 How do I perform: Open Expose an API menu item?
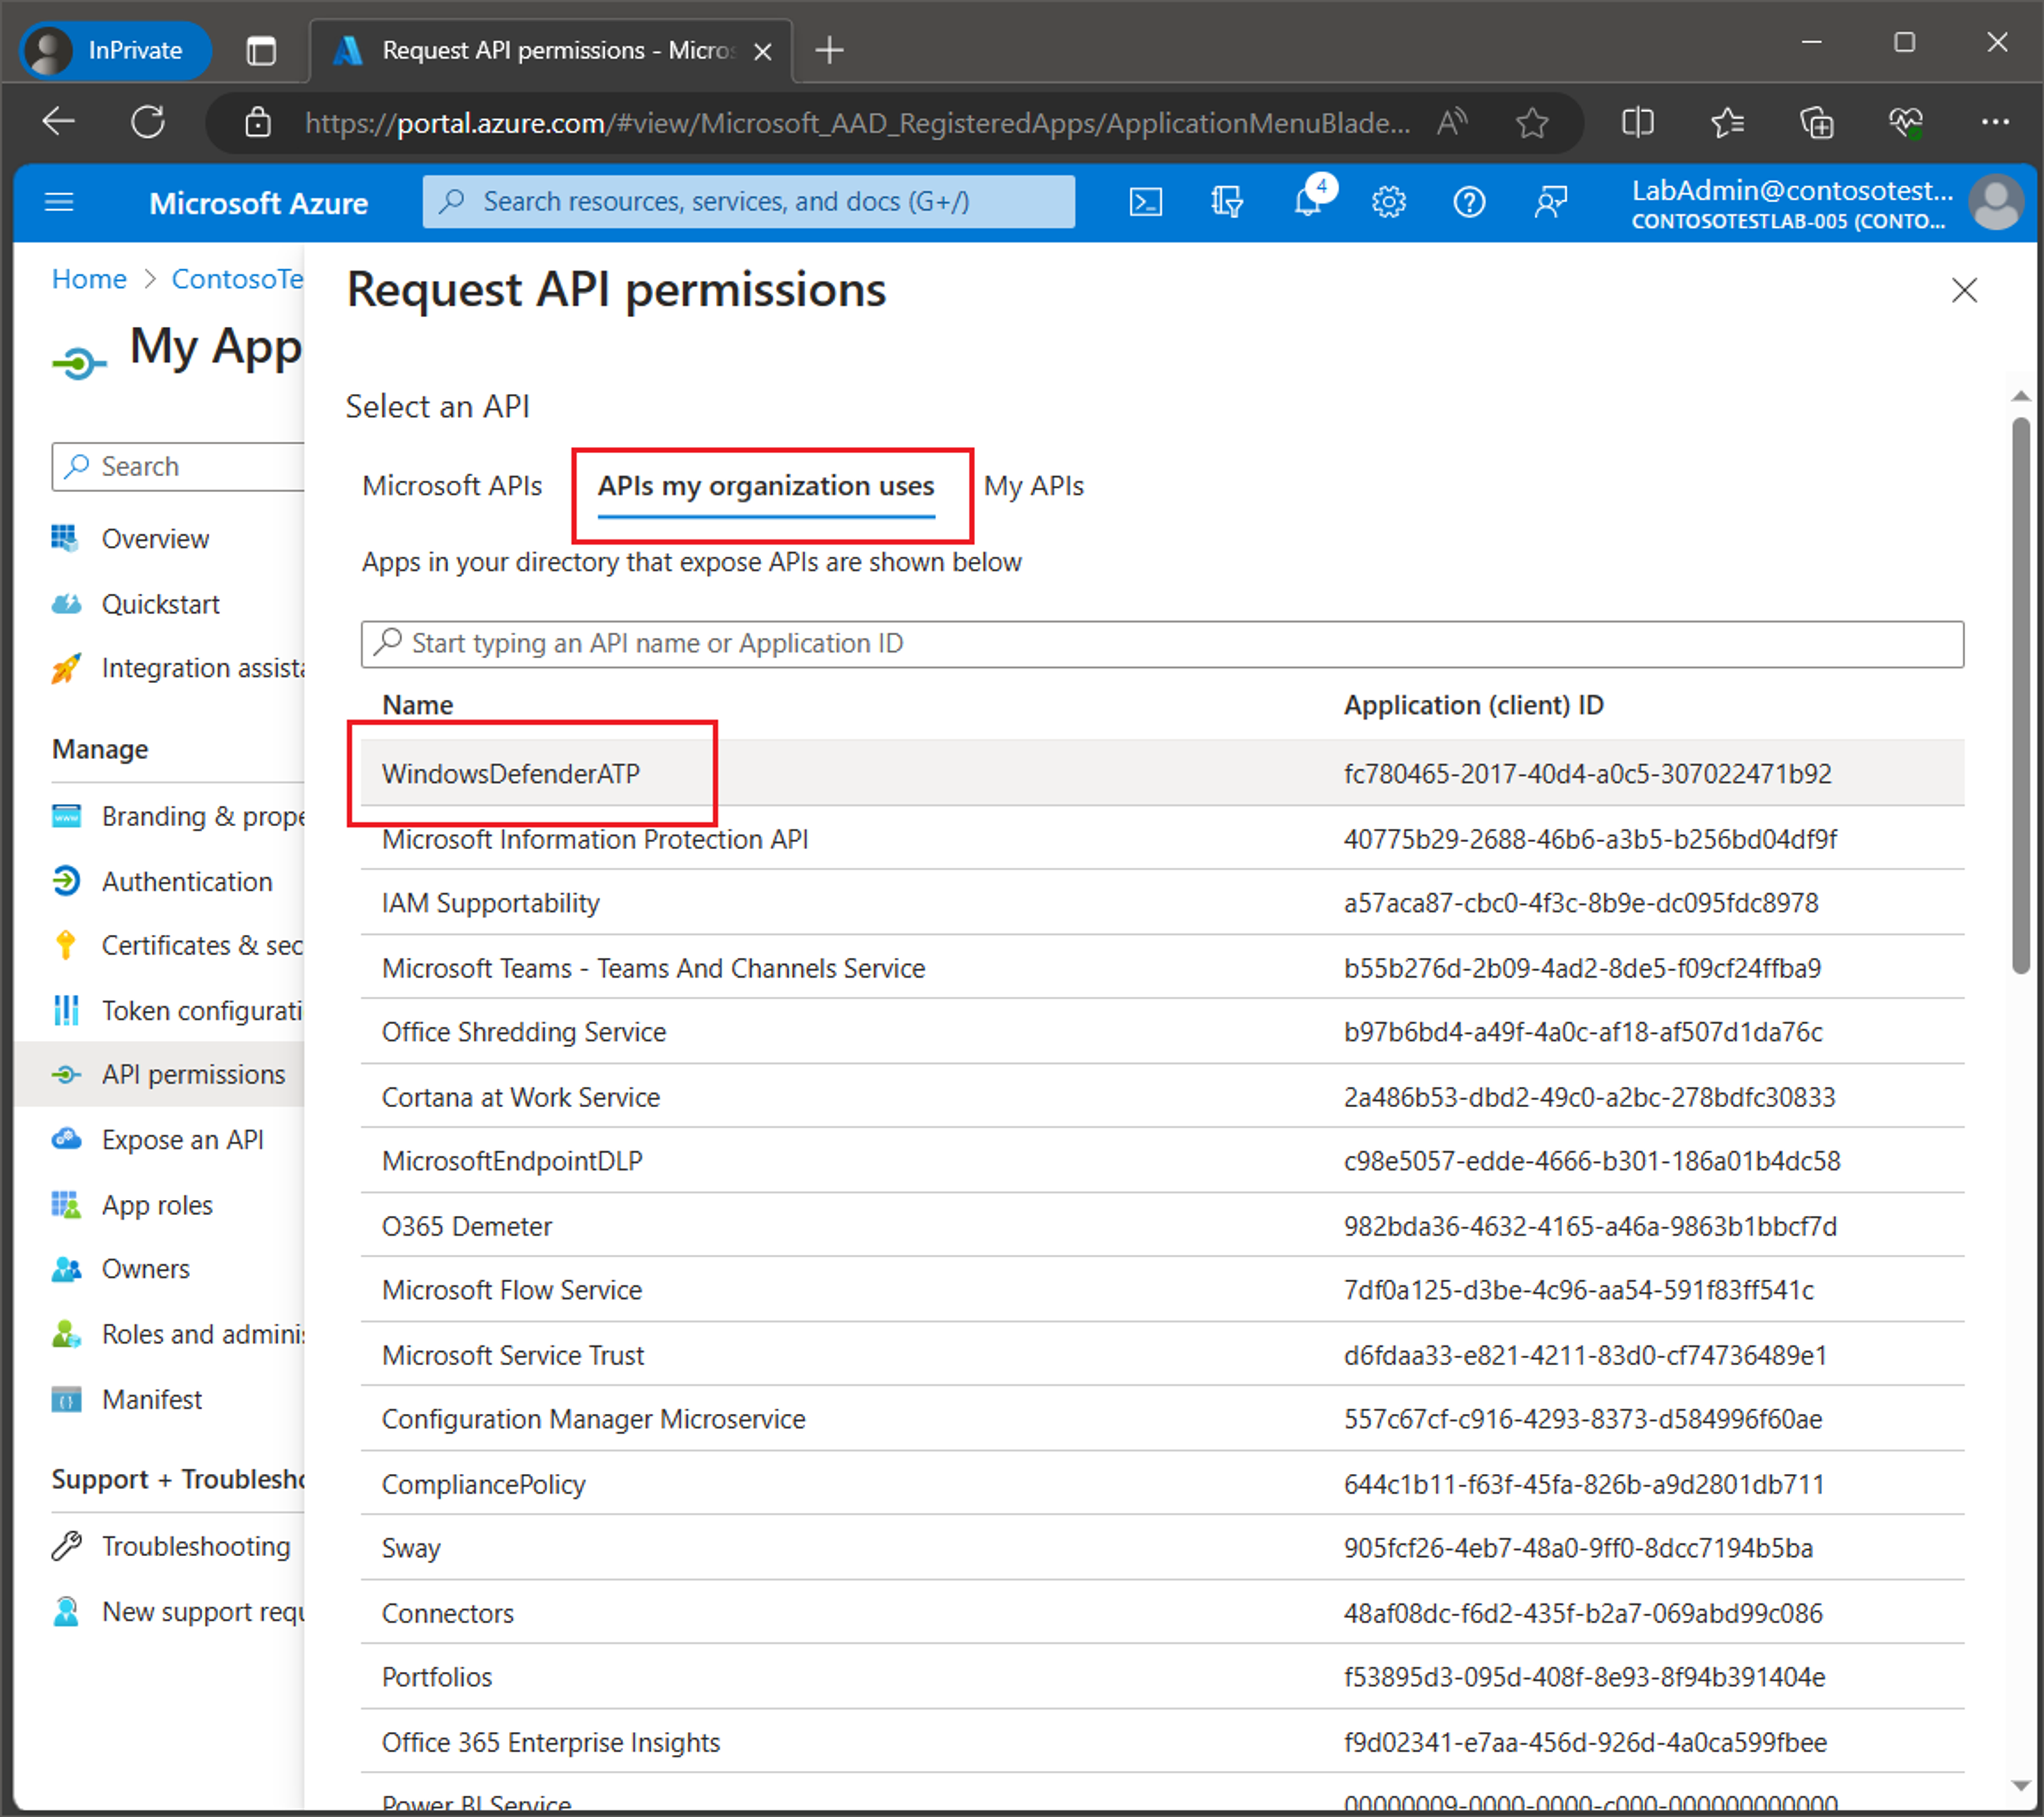click(x=159, y=1139)
